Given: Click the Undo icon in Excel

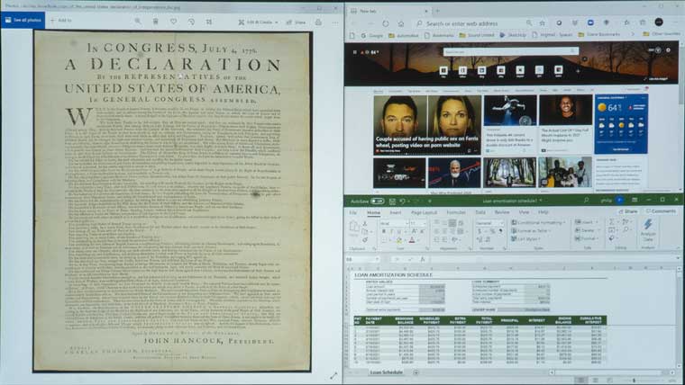Looking at the screenshot, I should [x=402, y=201].
